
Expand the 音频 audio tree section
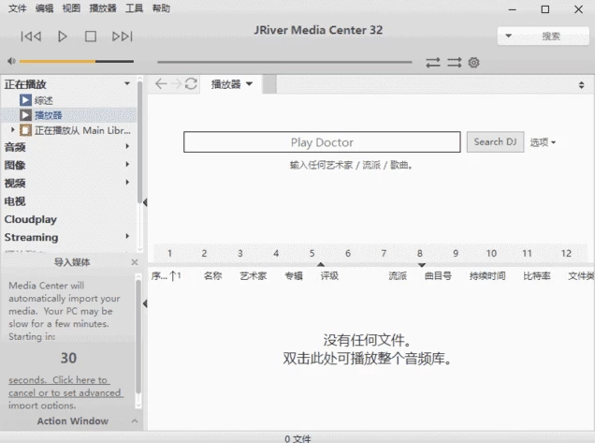127,146
